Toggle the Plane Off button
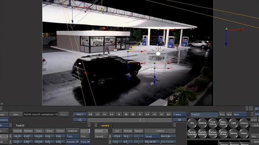This screenshot has height=145, width=259. coord(85,142)
